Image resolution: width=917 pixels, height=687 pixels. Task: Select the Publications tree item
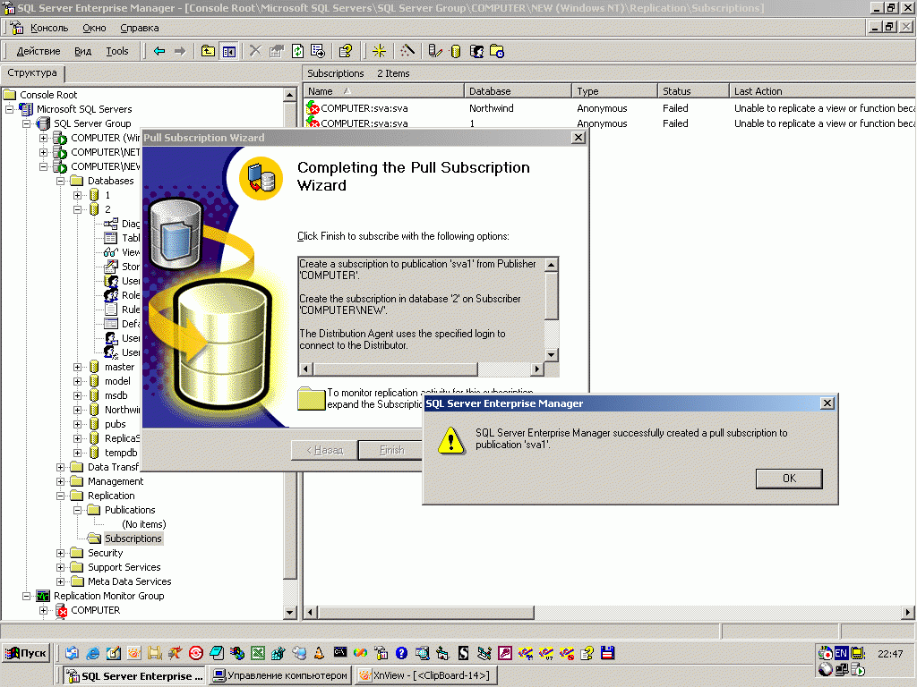(x=130, y=510)
